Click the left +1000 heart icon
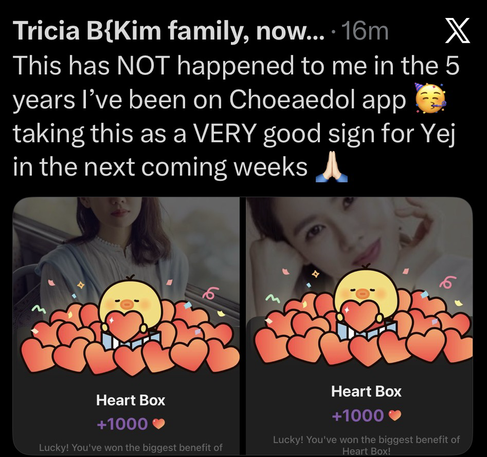 [159, 424]
